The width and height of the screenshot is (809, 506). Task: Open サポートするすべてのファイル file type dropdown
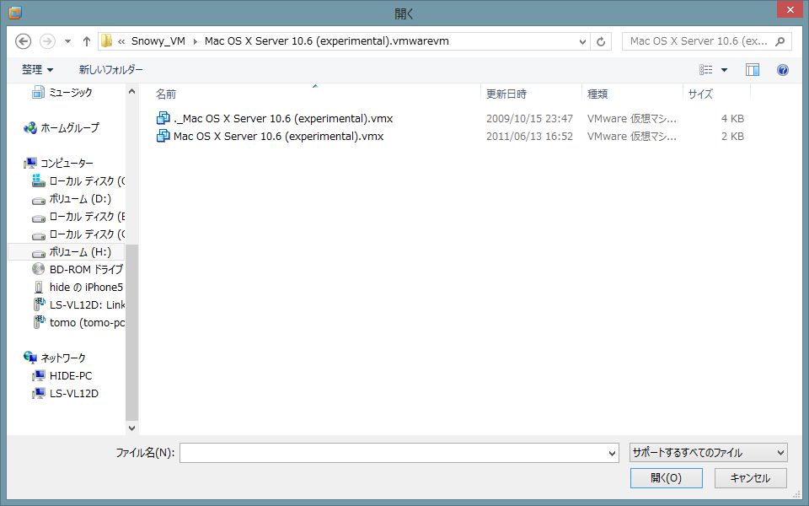(709, 453)
